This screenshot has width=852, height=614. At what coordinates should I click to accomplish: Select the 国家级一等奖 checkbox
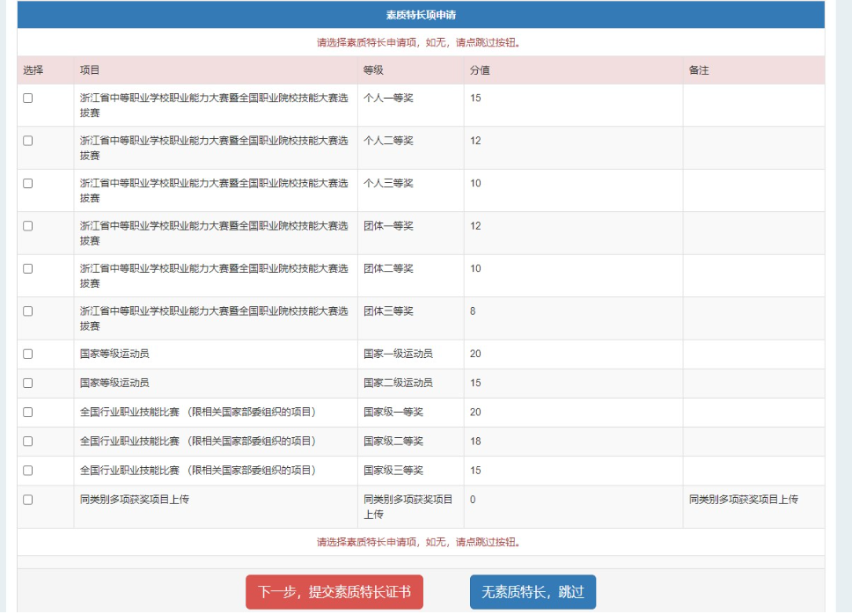[x=28, y=412]
